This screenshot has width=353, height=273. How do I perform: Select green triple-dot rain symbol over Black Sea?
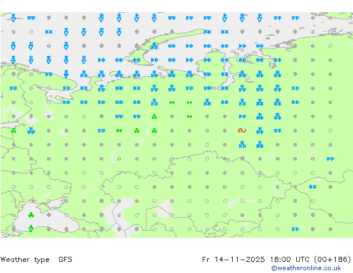pyautogui.click(x=31, y=215)
